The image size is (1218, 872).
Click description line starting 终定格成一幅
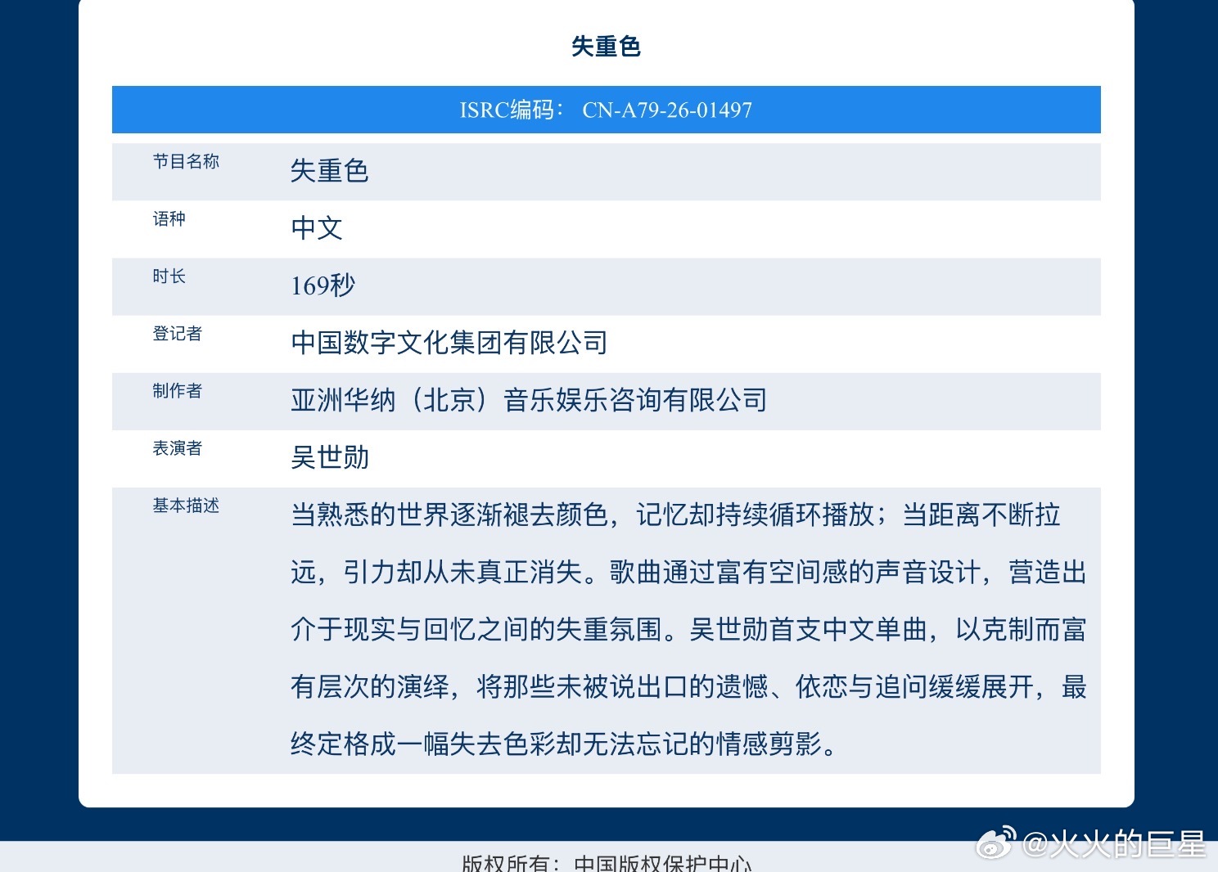[x=565, y=744]
